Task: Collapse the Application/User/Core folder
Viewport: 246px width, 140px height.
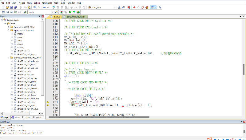Action: click(9, 30)
